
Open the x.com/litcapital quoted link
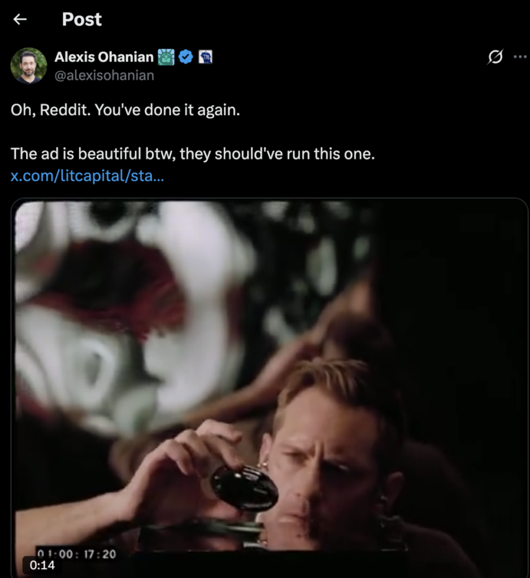click(x=88, y=176)
